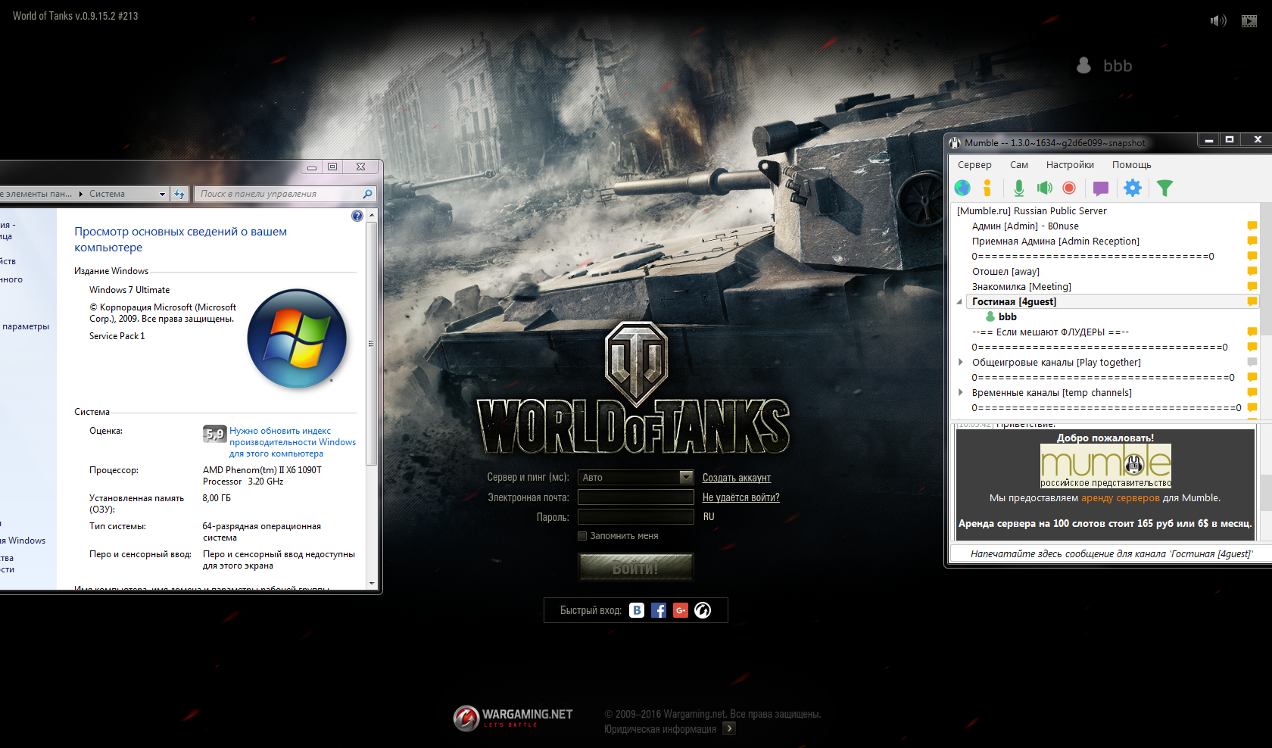Open Mumble settings gear icon
Viewport: 1272px width, 748px height.
coord(1132,188)
